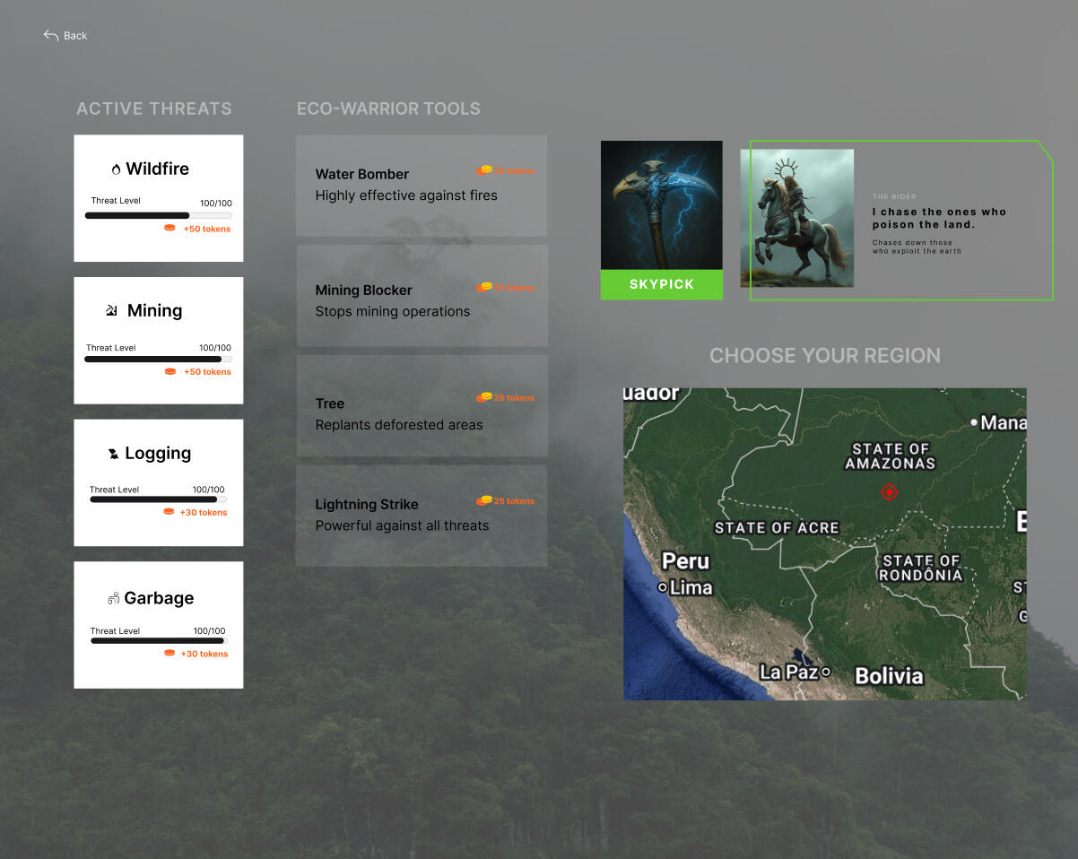Click the Wildfire flame icon
Image resolution: width=1078 pixels, height=859 pixels.
[x=116, y=169]
